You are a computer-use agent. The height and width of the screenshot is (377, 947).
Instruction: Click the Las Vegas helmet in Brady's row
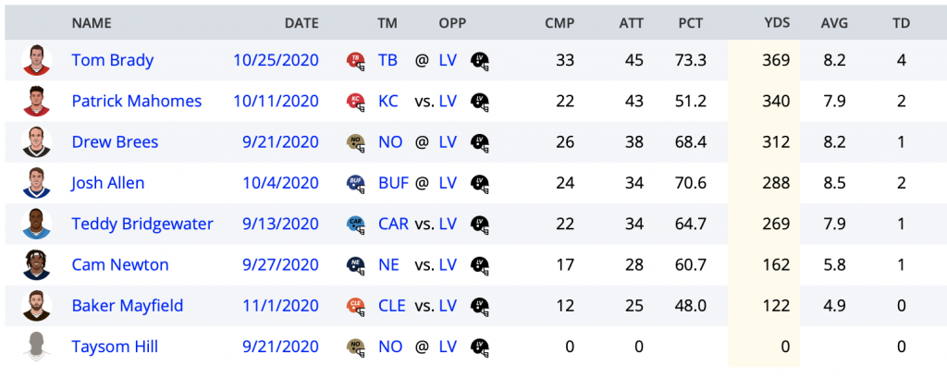click(480, 60)
